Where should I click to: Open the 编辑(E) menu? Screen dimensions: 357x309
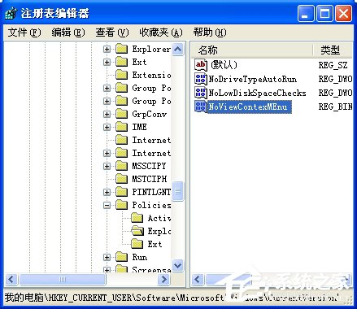(68, 33)
